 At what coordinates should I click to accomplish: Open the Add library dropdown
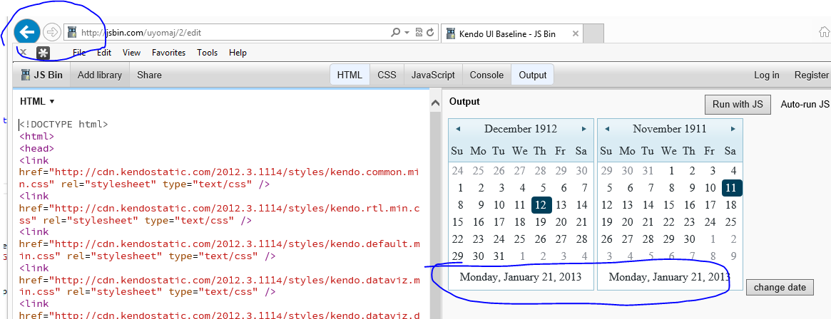(x=100, y=75)
